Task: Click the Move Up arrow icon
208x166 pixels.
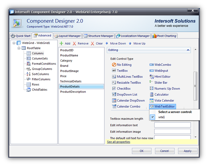Action: (130, 43)
